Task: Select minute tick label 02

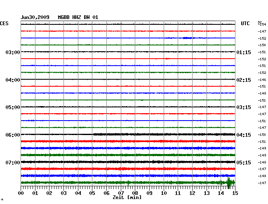Action: coord(49,193)
